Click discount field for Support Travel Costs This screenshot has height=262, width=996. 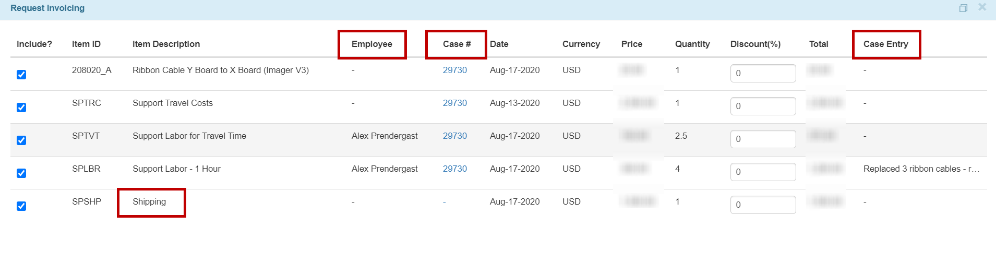pos(762,106)
